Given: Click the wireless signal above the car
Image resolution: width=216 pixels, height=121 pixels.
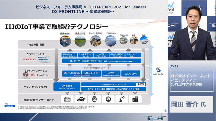Looking at the screenshot, I should click(x=81, y=93).
